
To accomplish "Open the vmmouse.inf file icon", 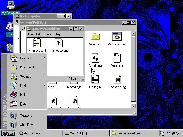I will pos(37,43).
